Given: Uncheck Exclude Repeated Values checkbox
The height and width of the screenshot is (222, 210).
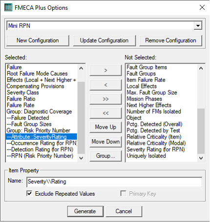Looking at the screenshot, I should (x=29, y=193).
